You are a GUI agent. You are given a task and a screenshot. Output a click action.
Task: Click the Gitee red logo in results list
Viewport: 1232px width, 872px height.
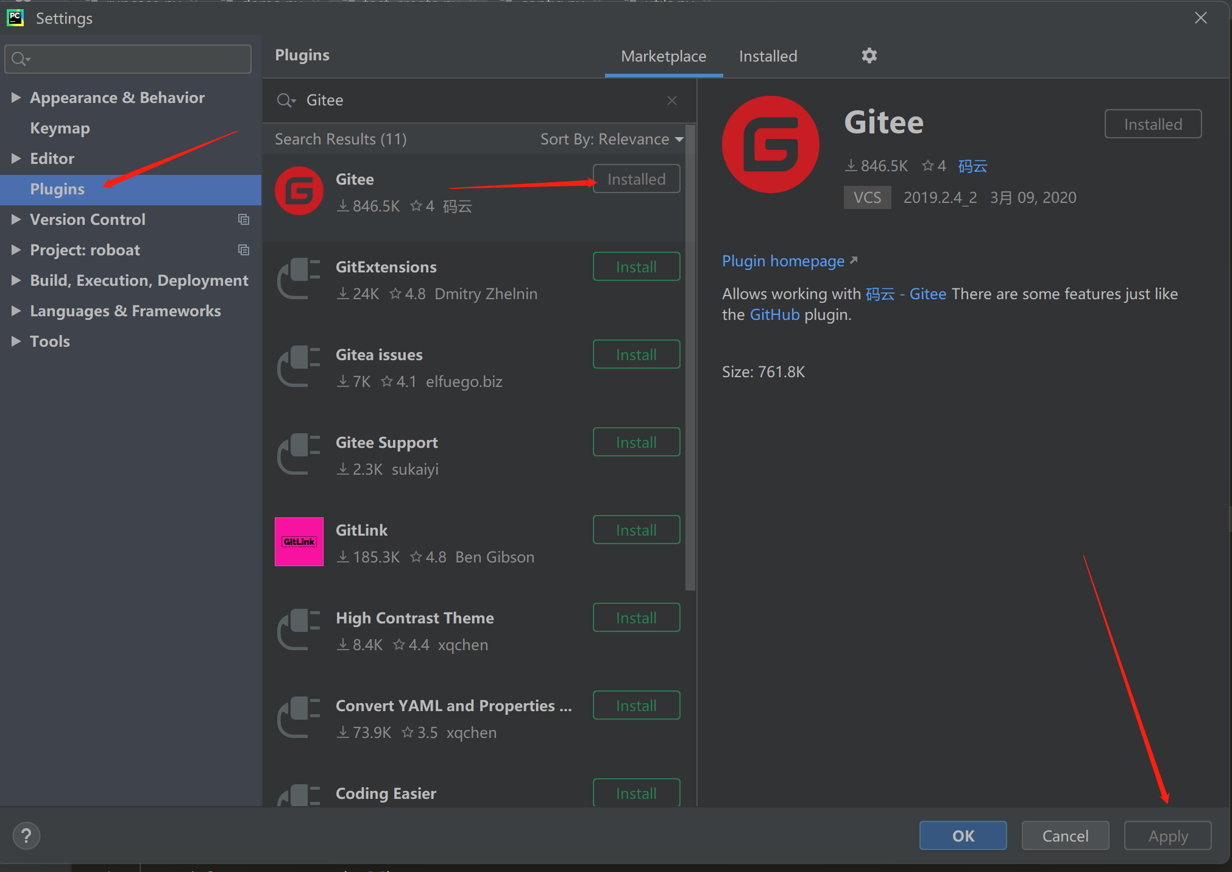pyautogui.click(x=299, y=191)
